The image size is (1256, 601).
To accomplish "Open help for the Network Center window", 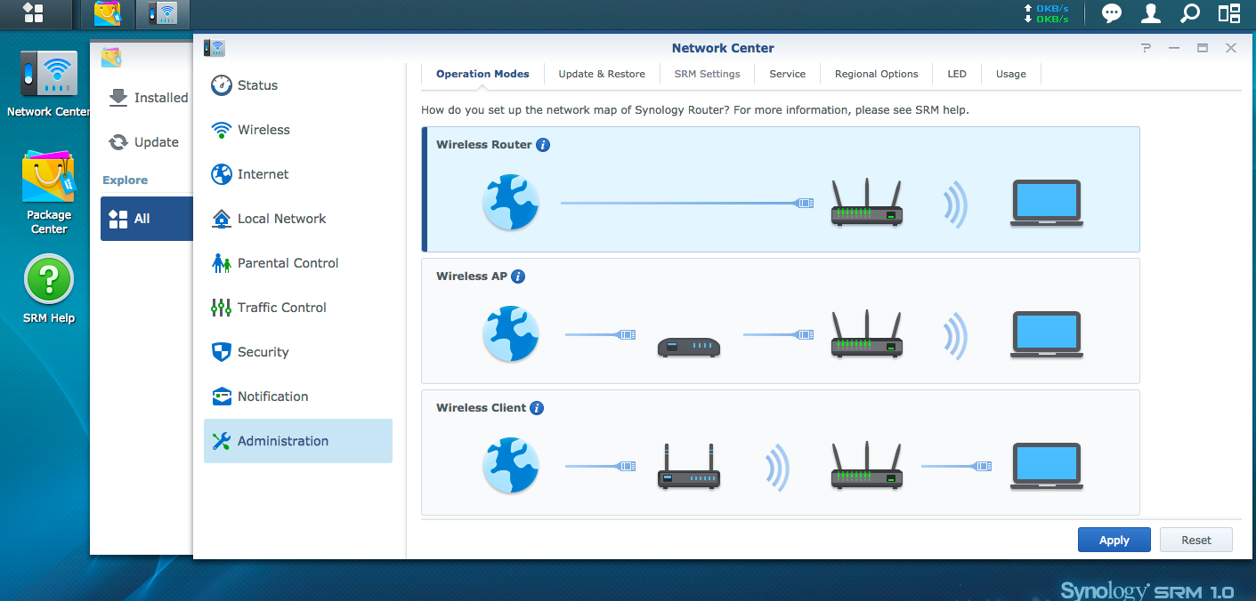I will pos(1146,49).
